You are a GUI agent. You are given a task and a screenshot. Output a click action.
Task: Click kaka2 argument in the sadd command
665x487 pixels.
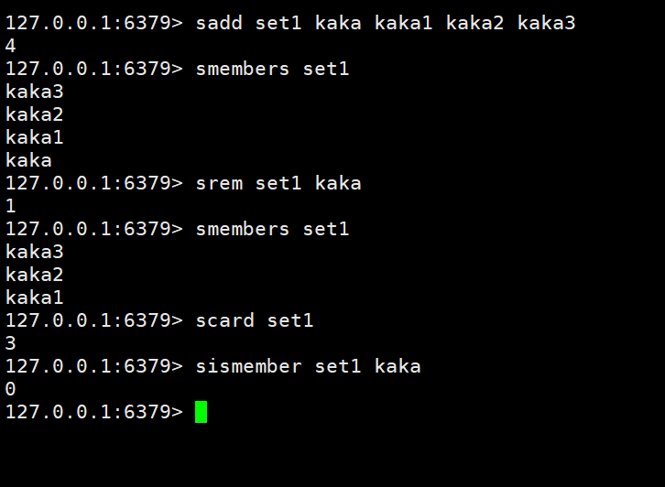tap(475, 23)
